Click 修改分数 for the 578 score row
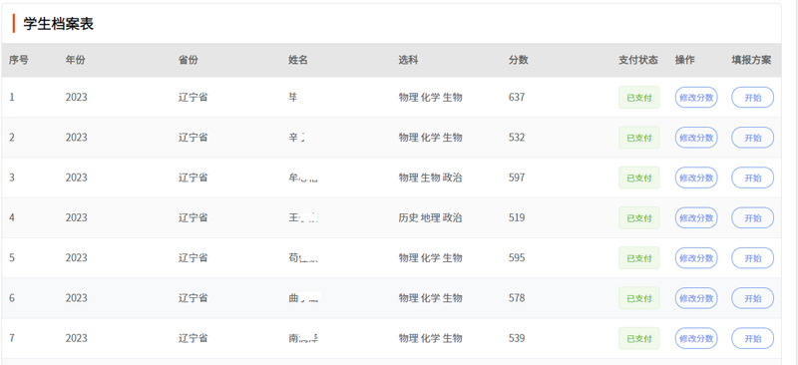The width and height of the screenshot is (798, 365). (696, 298)
